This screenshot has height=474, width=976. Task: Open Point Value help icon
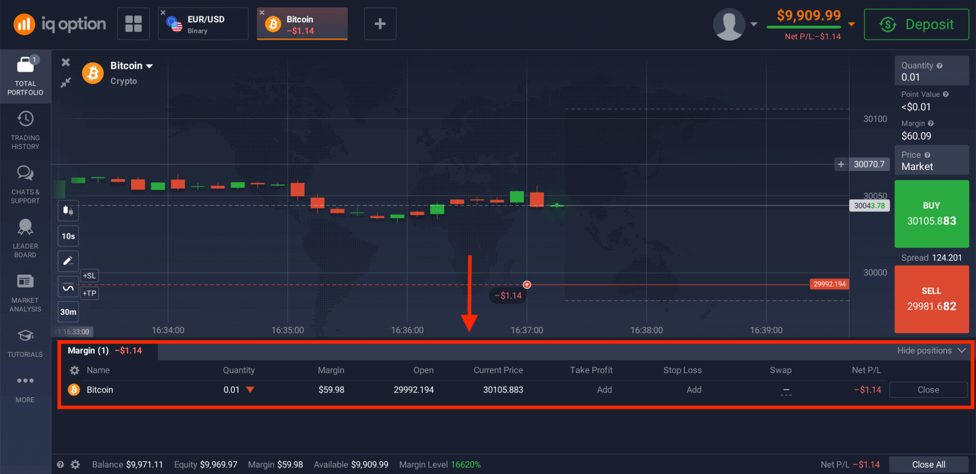(x=945, y=94)
